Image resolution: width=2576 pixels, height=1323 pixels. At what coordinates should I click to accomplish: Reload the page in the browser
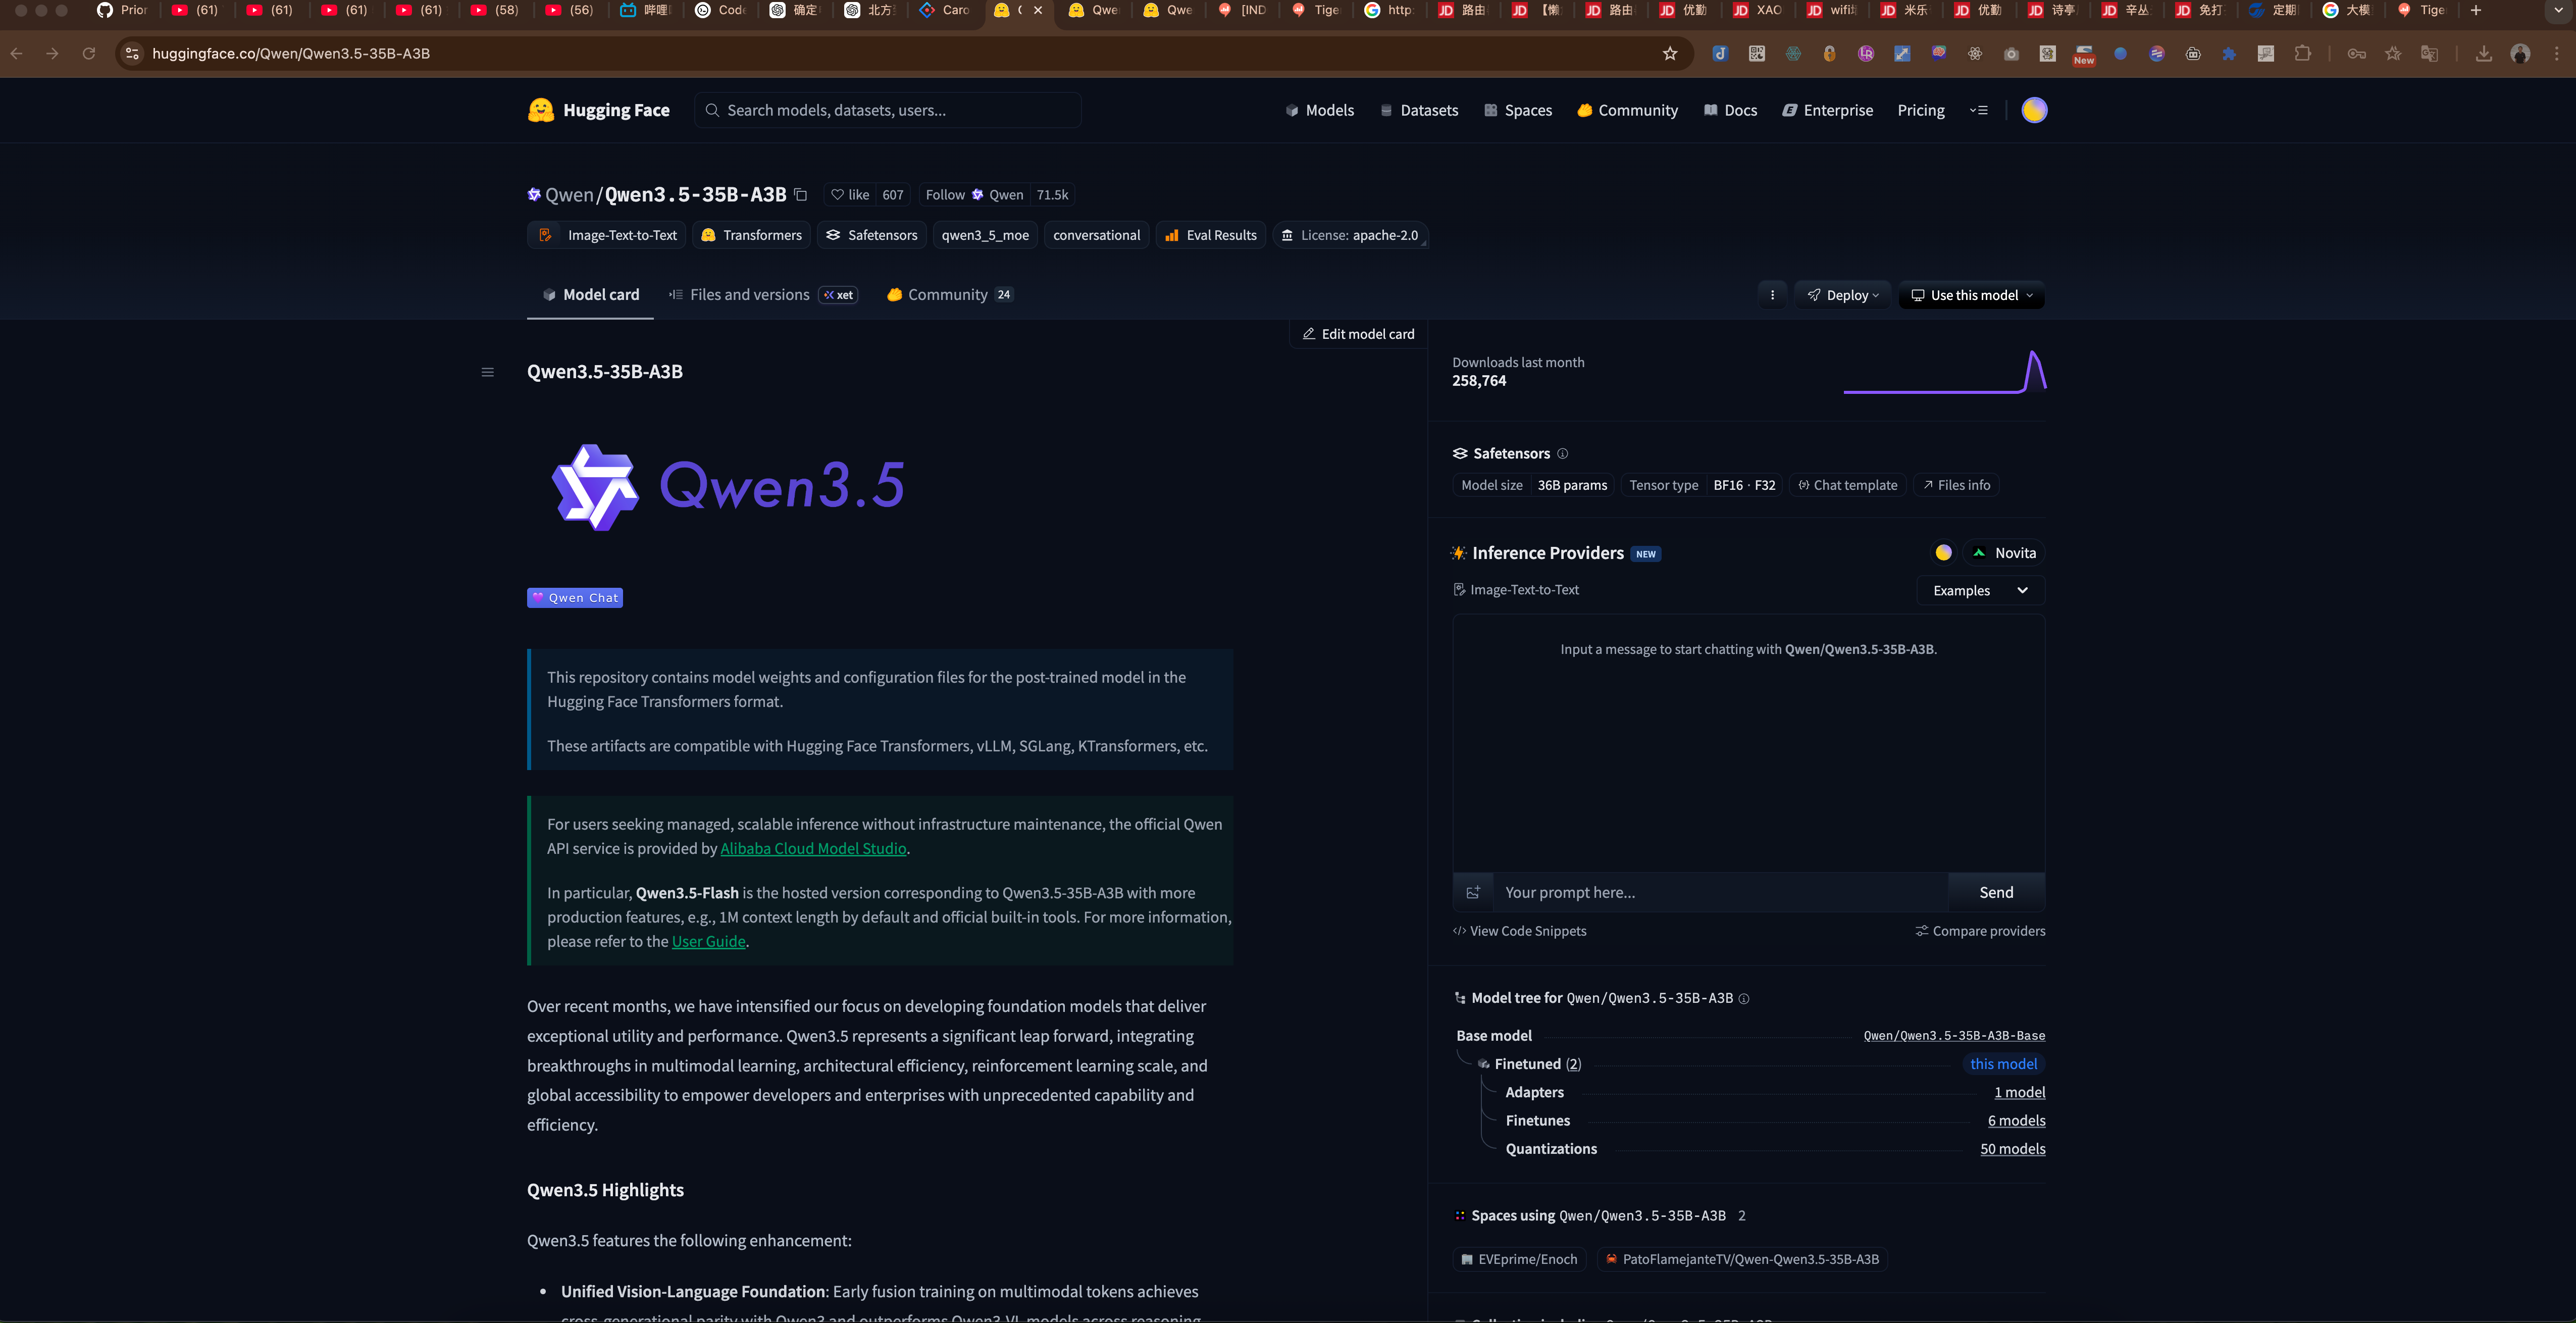click(89, 54)
